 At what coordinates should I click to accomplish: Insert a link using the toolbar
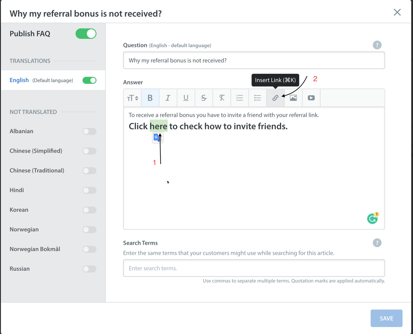(x=275, y=98)
